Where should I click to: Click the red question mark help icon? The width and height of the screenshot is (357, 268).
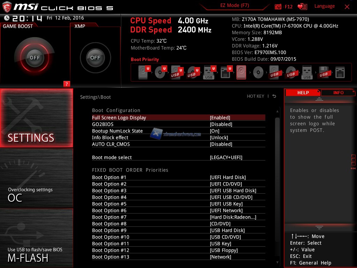coord(67,84)
